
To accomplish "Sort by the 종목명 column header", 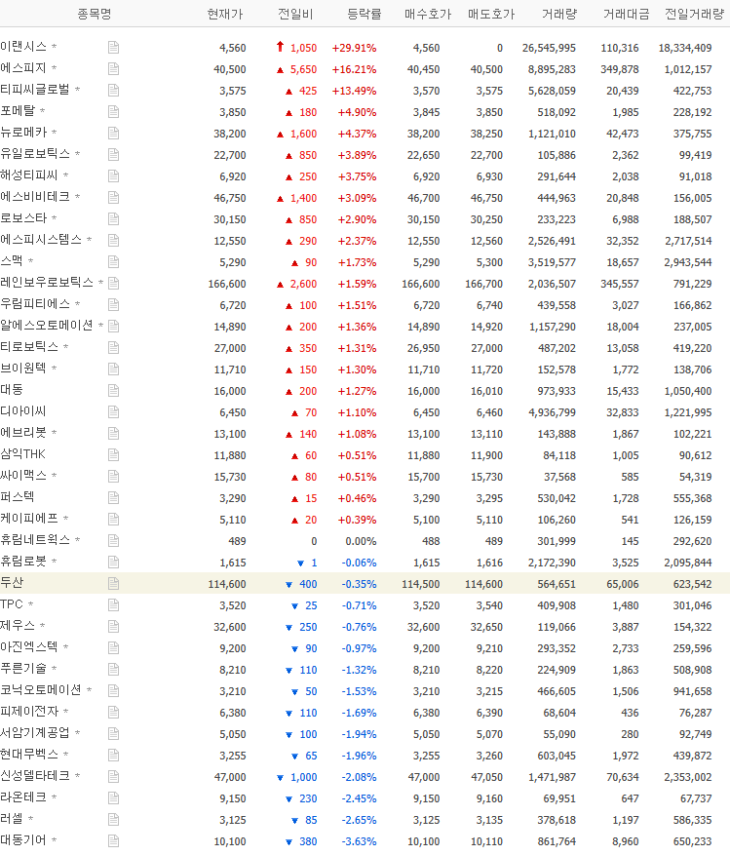I will pyautogui.click(x=95, y=15).
